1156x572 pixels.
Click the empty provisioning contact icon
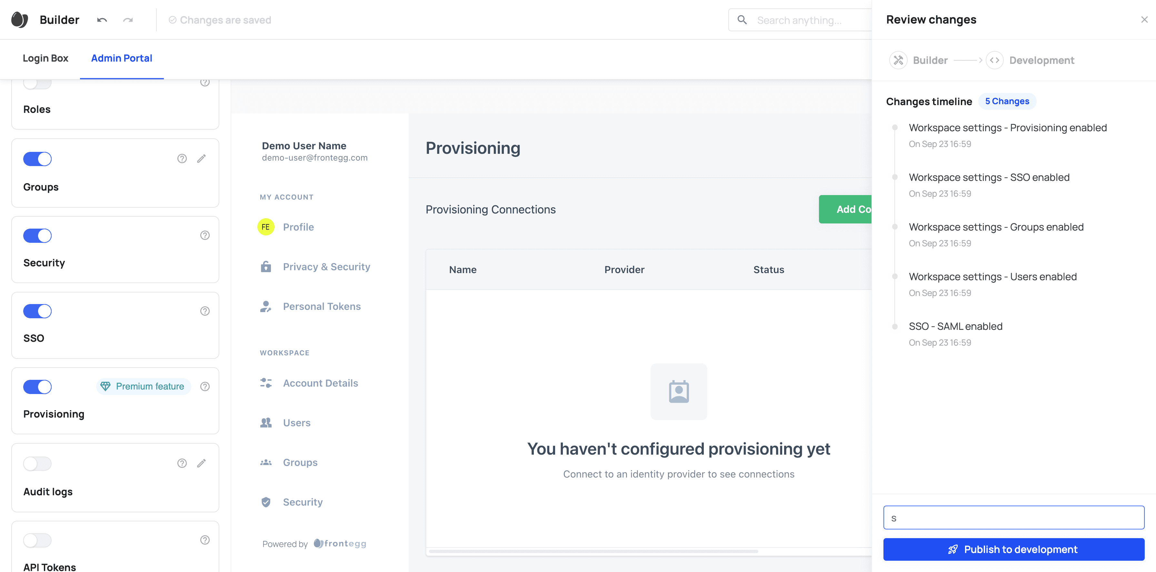coord(679,392)
